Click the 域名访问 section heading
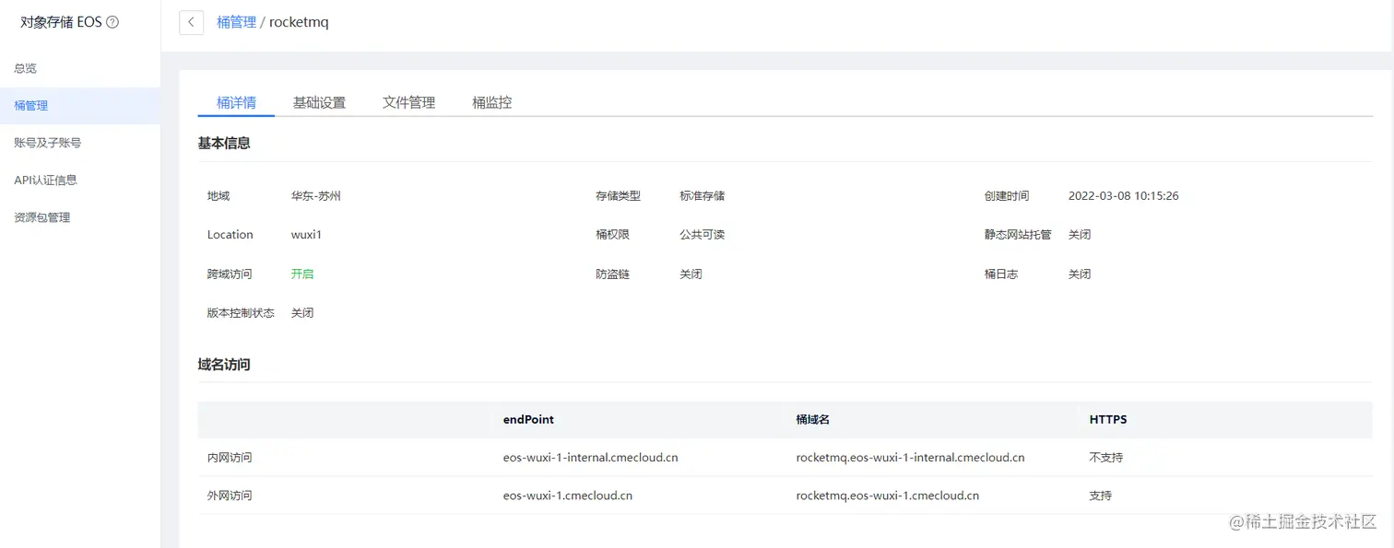 tap(224, 364)
